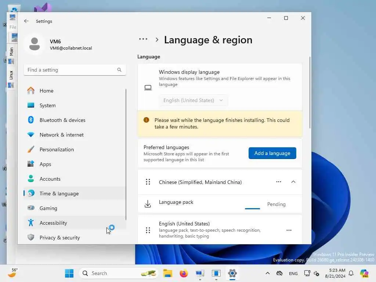The image size is (376, 282).
Task: Click the breadcrumb ellipsis before Language & region
Action: [x=143, y=39]
